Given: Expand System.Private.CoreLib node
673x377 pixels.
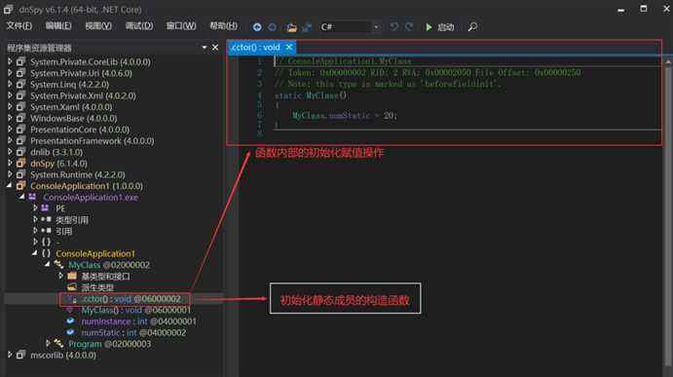Looking at the screenshot, I should (10, 61).
